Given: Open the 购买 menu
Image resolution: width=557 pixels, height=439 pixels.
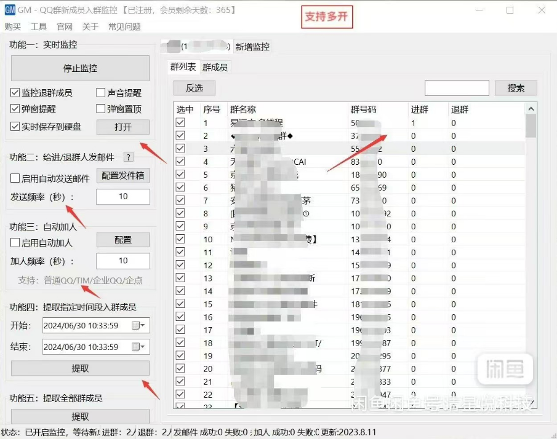Looking at the screenshot, I should click(x=12, y=26).
